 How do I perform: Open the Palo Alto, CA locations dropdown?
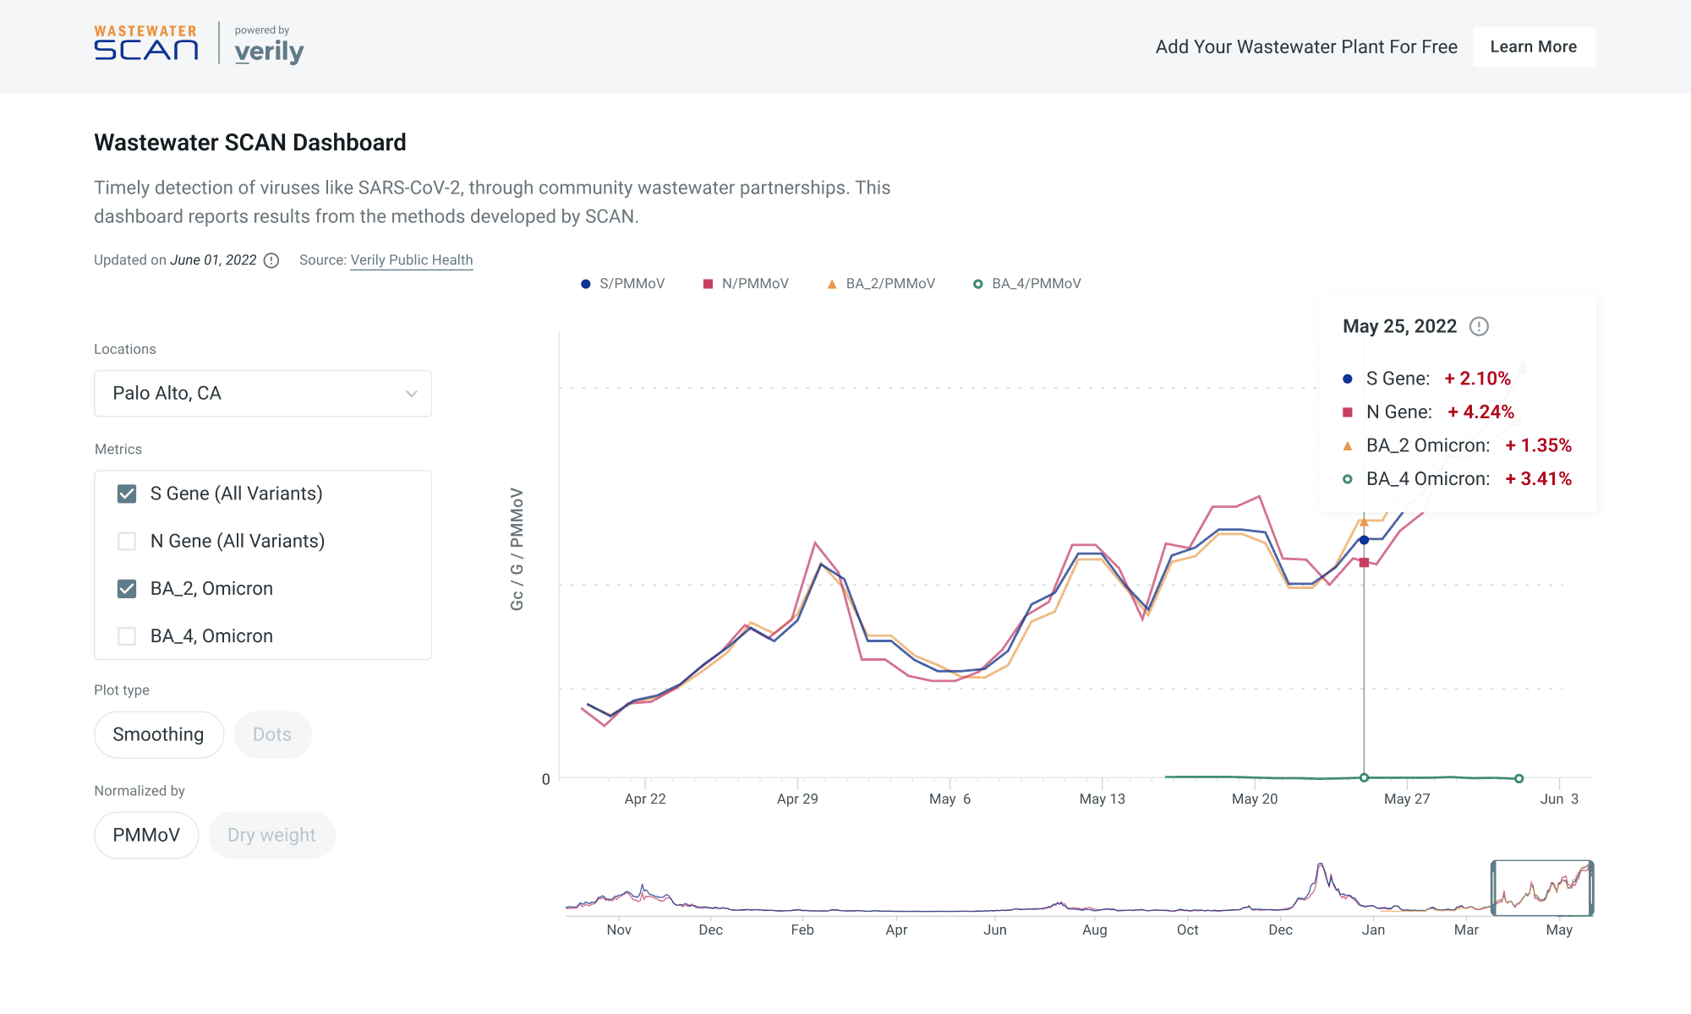pos(262,393)
